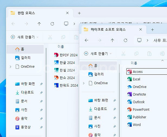The image size is (167, 137).
Task: Open the 한워드 2024 shortcut
Action: pos(66,85)
